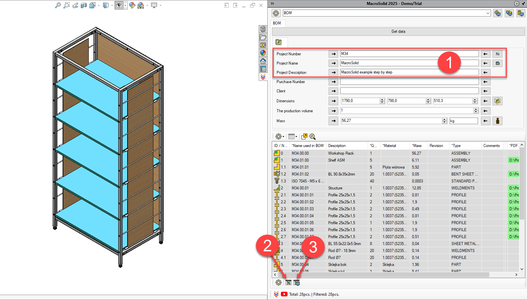Select the assembly properties icon tab
Screen dimensions: 527x300
pos(279,42)
